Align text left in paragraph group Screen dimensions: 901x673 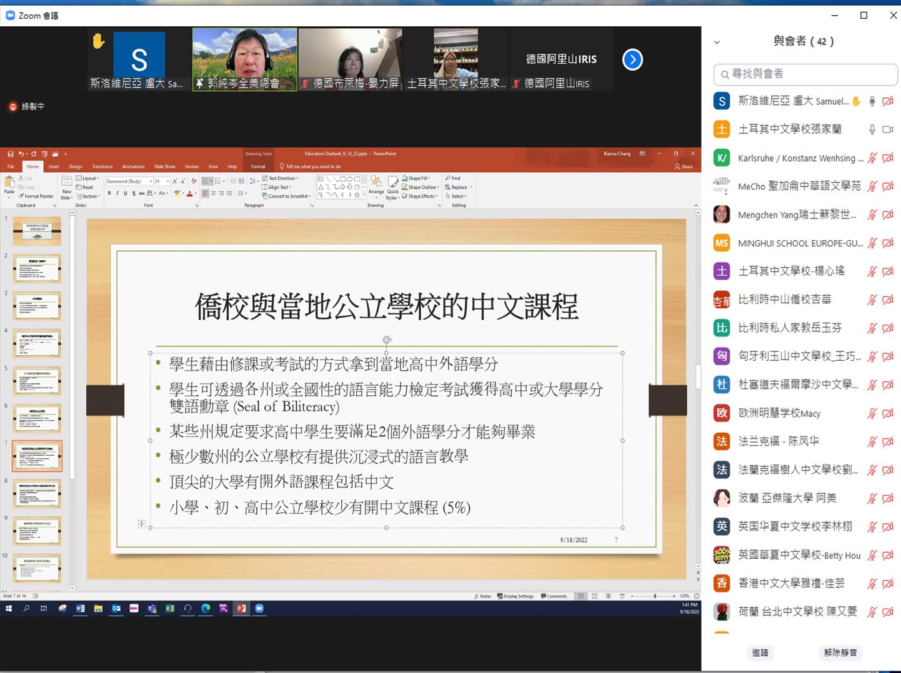(205, 193)
